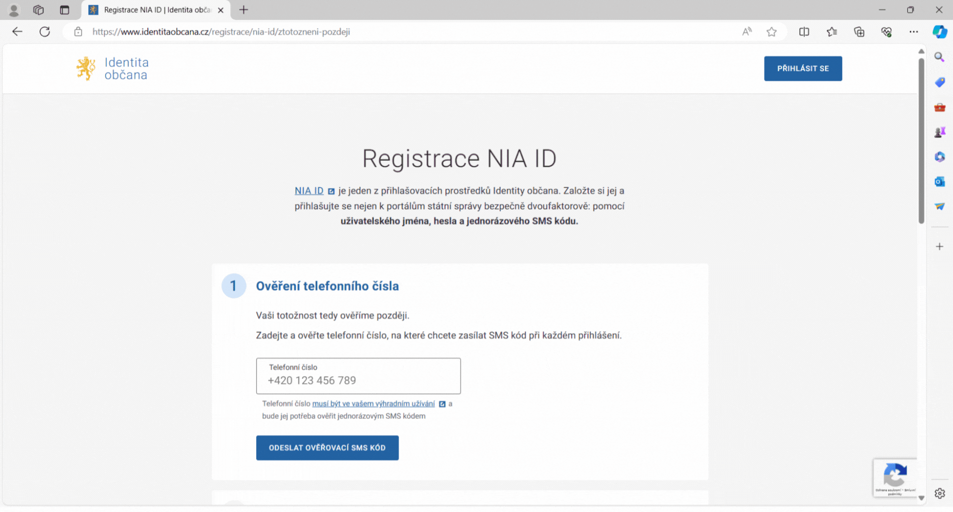
Task: Open sidebar Games chess icon
Action: [x=940, y=132]
